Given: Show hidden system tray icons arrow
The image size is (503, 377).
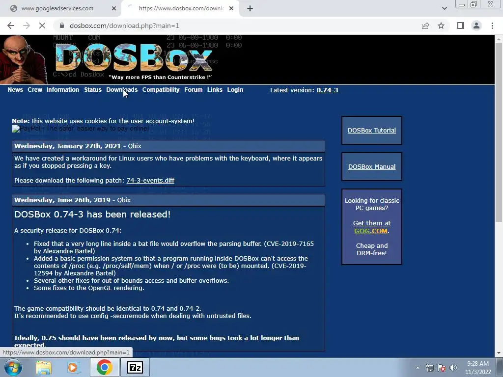Looking at the screenshot, I should [x=418, y=368].
